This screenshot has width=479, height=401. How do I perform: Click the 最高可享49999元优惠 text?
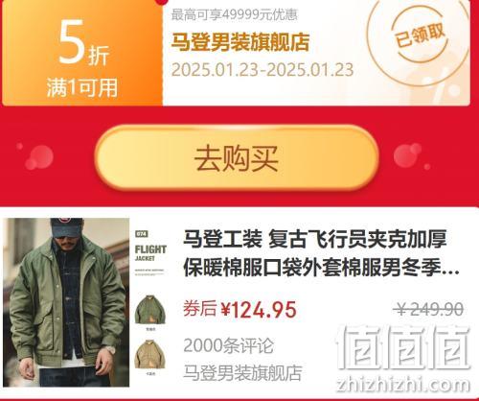click(235, 14)
